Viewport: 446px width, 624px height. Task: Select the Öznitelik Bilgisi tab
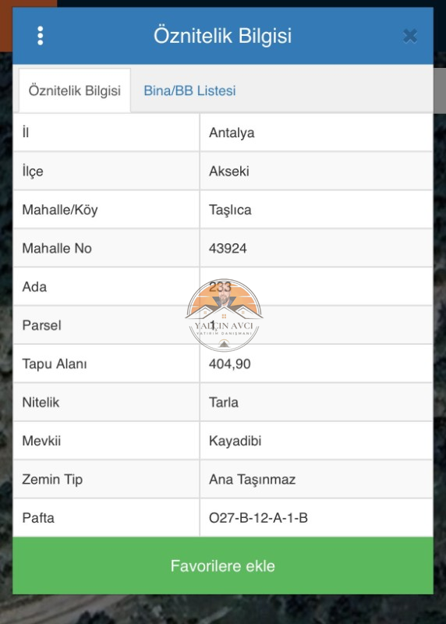pyautogui.click(x=75, y=90)
